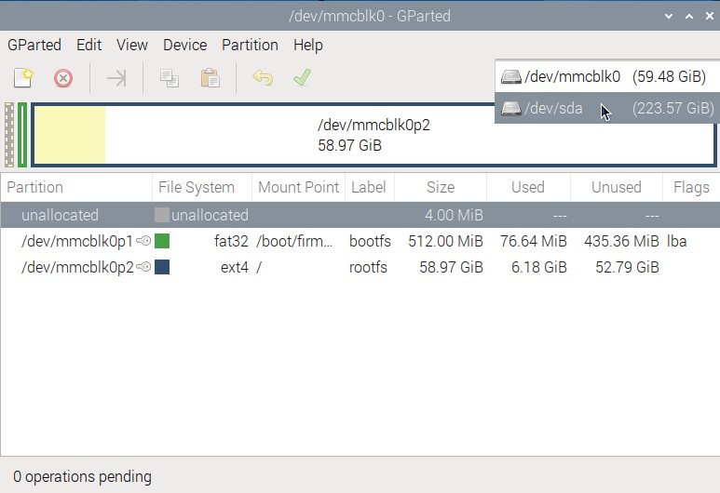The width and height of the screenshot is (720, 493).
Task: Click the 6.18 GiB used value
Action: (x=539, y=267)
